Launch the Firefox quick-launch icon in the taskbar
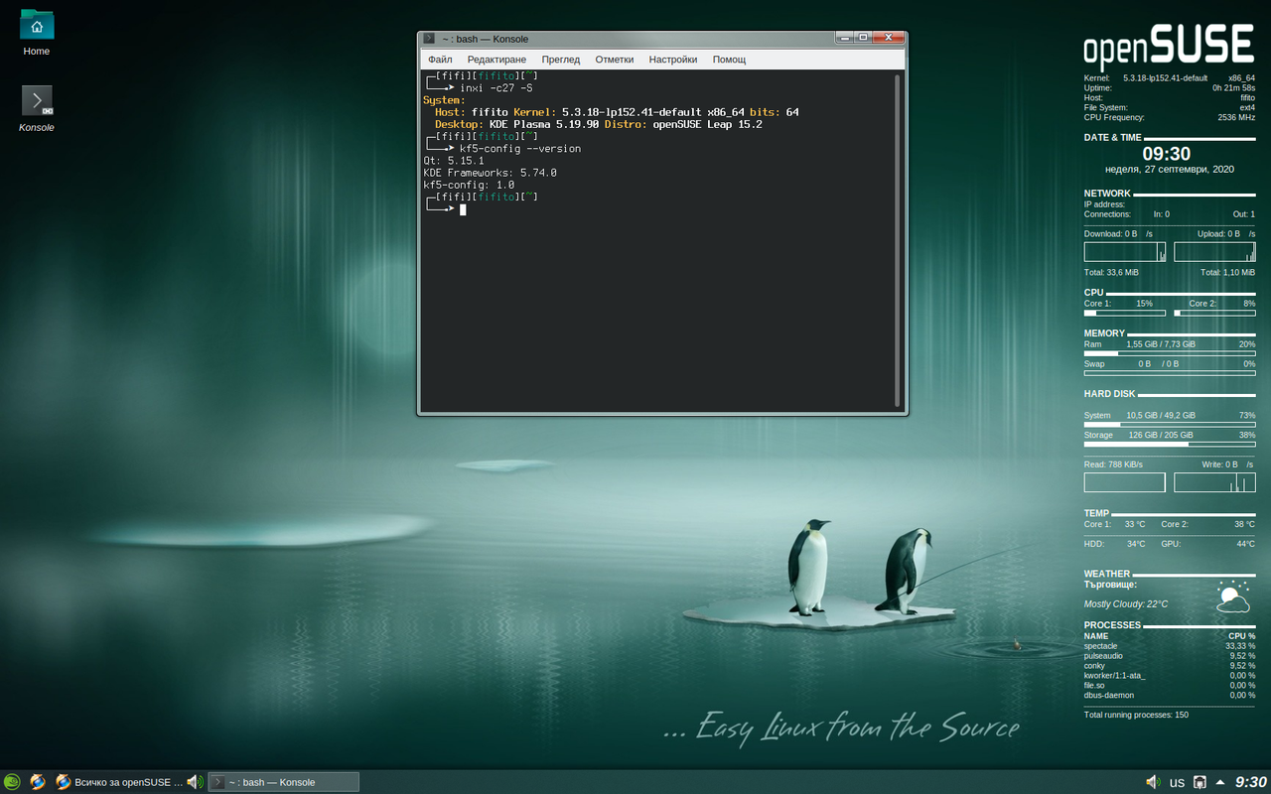The width and height of the screenshot is (1271, 794). click(38, 782)
